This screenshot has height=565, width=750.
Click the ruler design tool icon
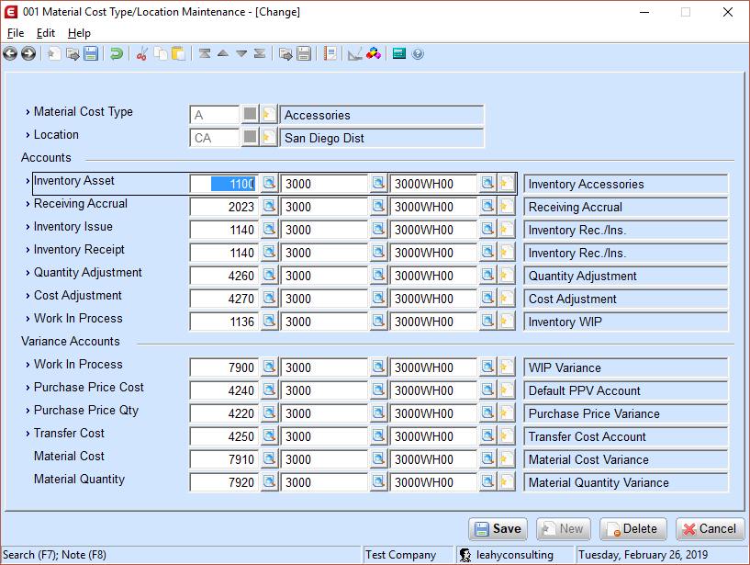pos(355,53)
